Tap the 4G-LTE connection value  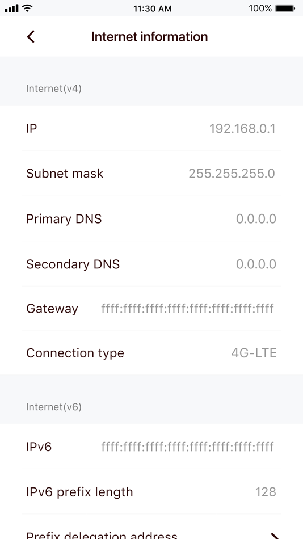click(254, 353)
